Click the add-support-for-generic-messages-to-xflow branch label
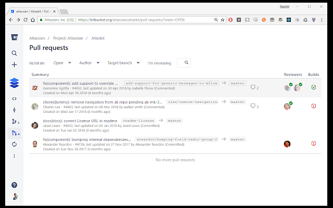 tap(171, 83)
